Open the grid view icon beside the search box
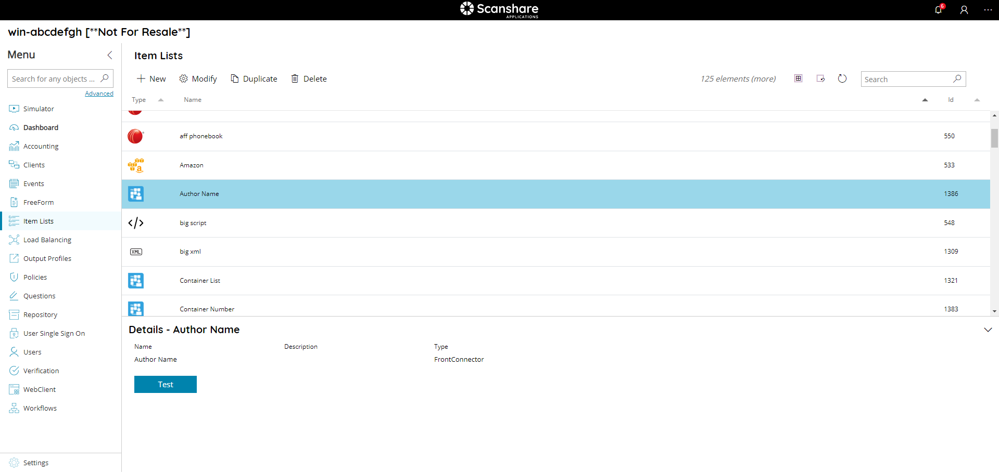This screenshot has height=473, width=999. [x=799, y=78]
